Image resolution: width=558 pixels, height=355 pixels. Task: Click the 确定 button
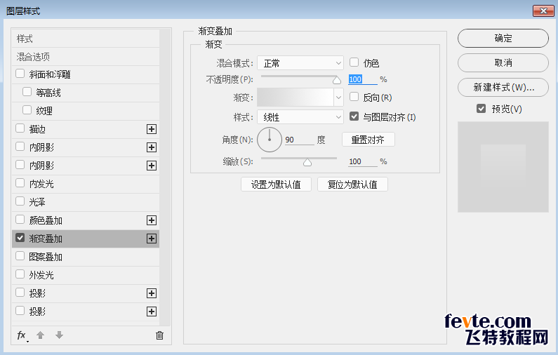pyautogui.click(x=503, y=38)
